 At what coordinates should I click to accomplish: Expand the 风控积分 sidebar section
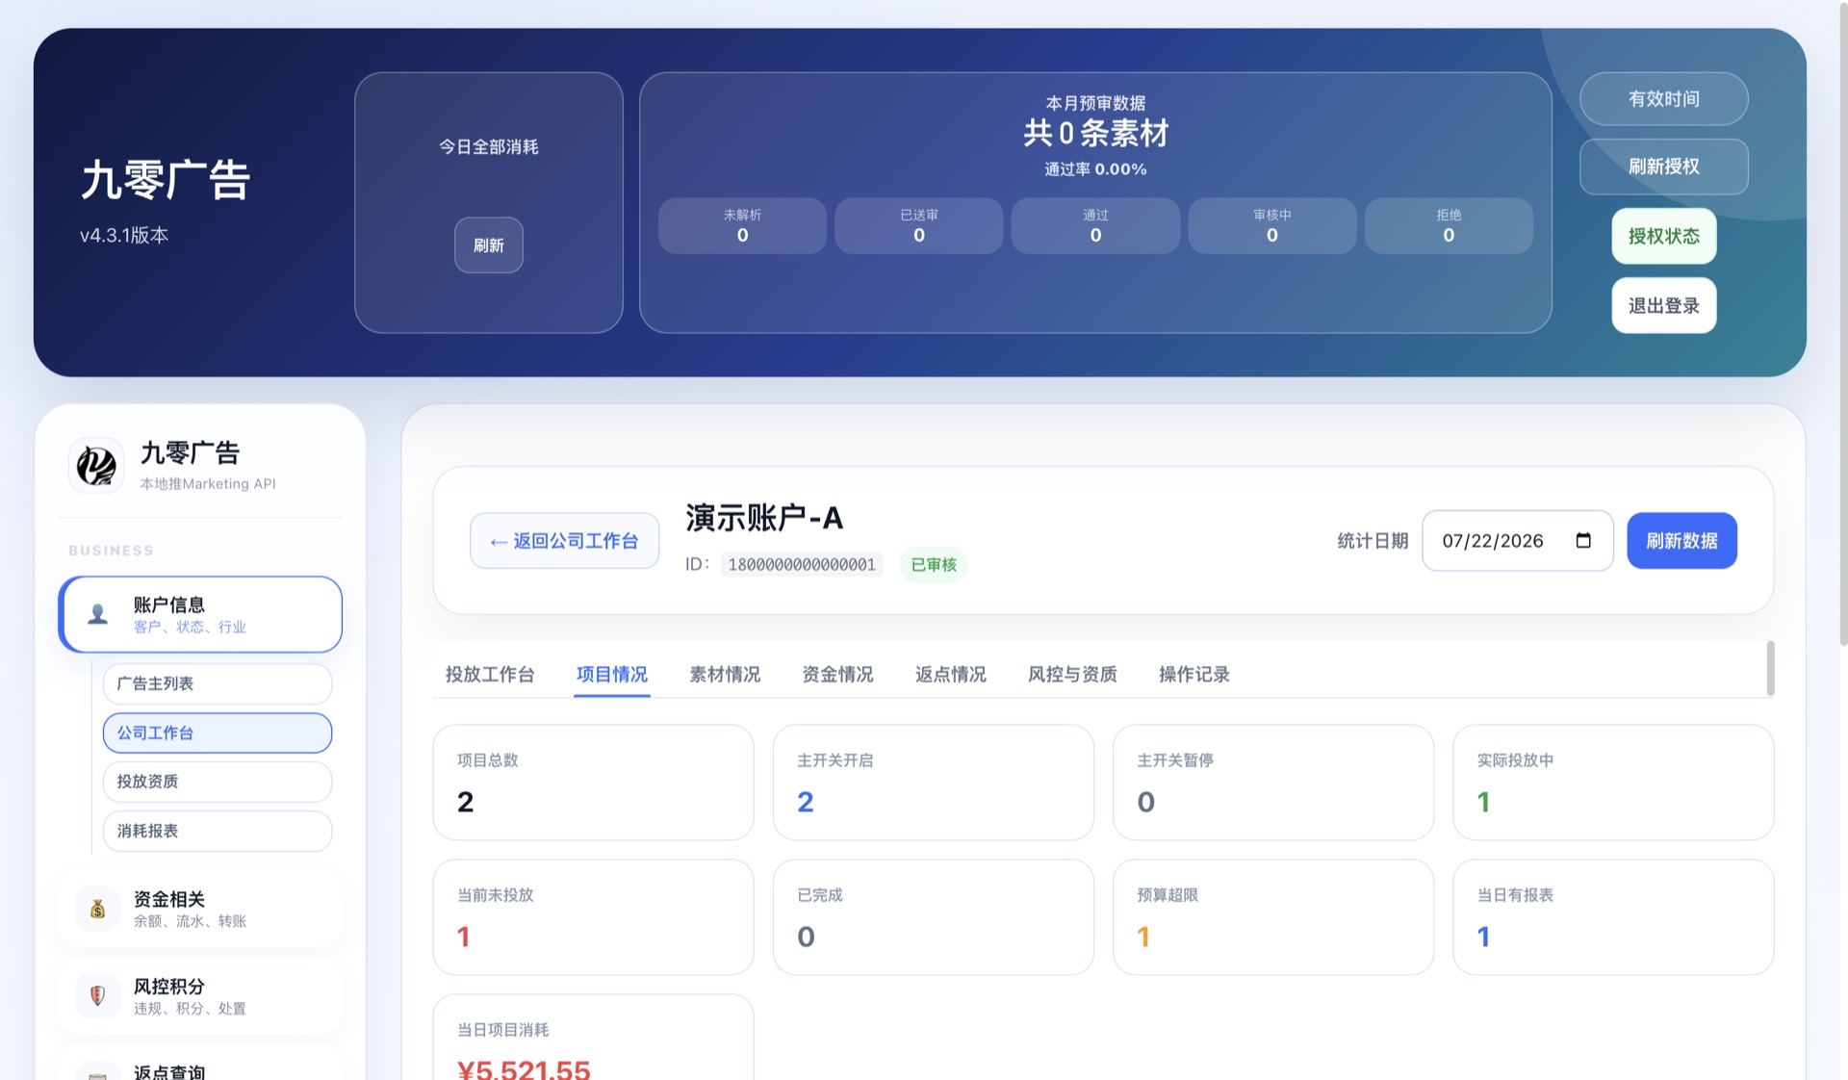coord(200,996)
